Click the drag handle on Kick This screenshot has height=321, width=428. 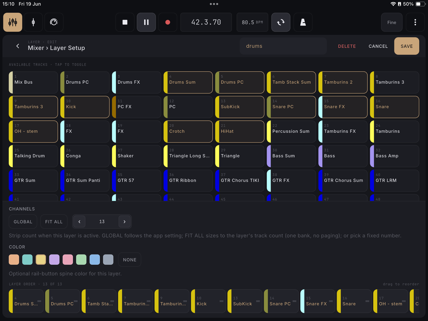[221, 301]
